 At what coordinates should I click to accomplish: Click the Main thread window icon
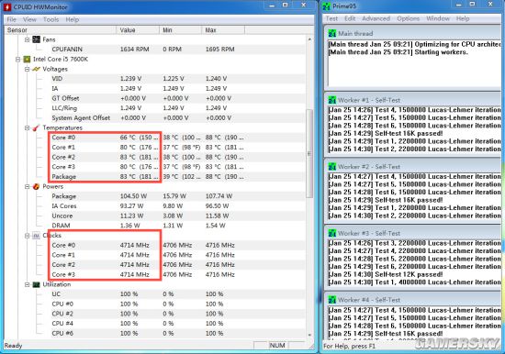click(x=332, y=33)
